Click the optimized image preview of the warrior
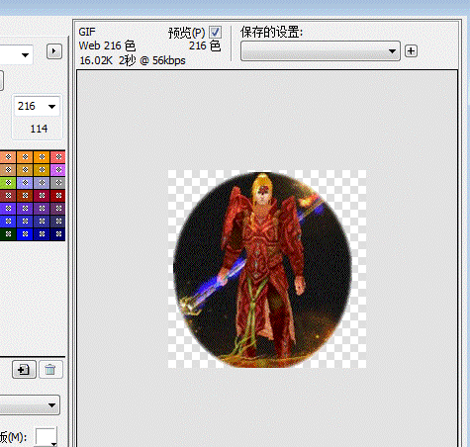Screen dimensions: 470x447 click(x=267, y=269)
